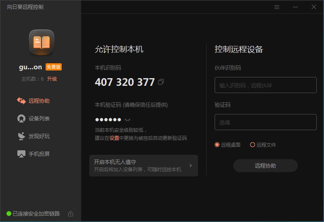Copy the device ID 407 320 377

pyautogui.click(x=161, y=82)
